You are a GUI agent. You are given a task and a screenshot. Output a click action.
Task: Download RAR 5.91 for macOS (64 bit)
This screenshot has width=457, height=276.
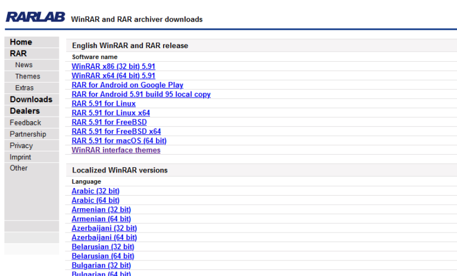tap(119, 141)
